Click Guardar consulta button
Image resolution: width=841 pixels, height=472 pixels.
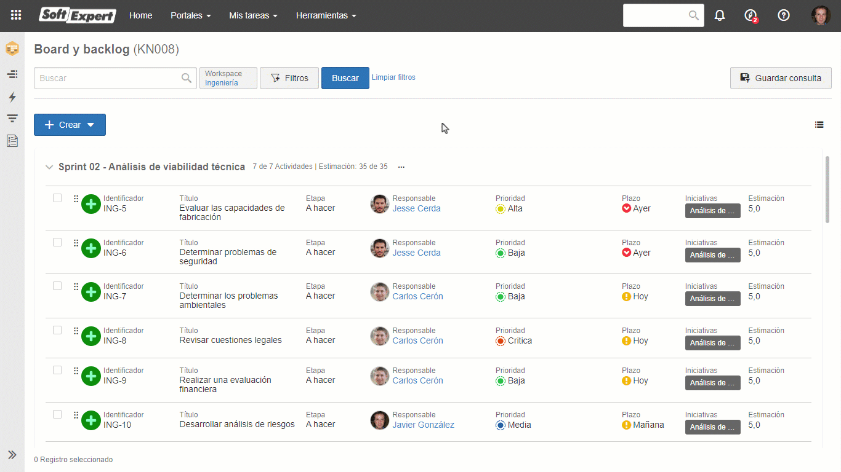[x=781, y=78]
